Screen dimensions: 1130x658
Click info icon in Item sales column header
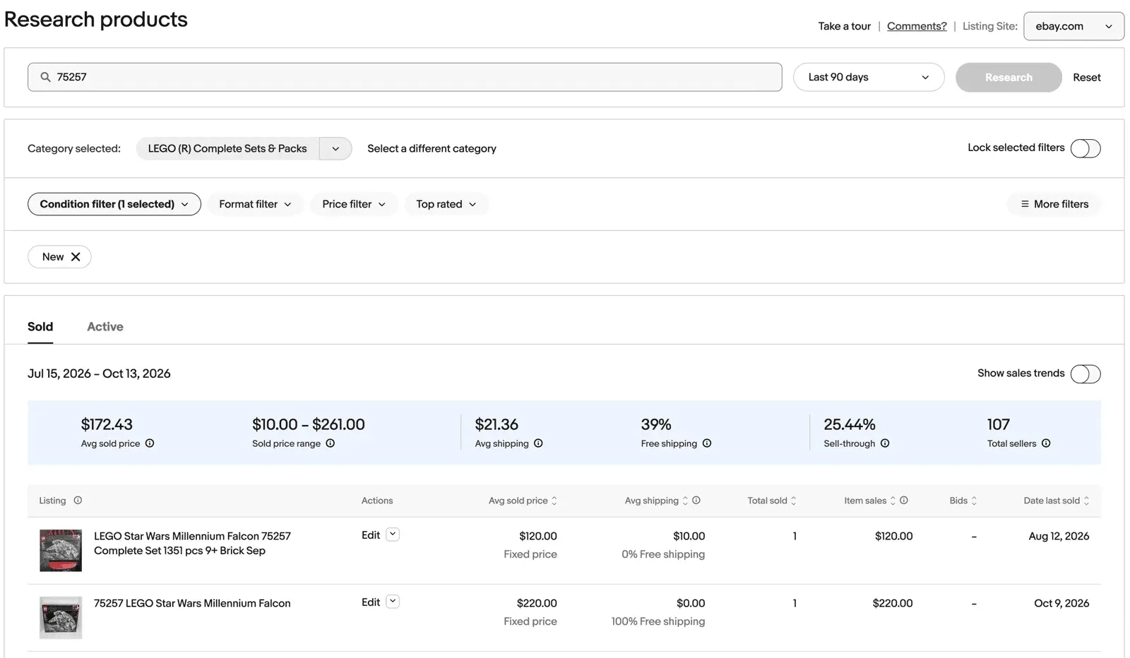point(904,501)
